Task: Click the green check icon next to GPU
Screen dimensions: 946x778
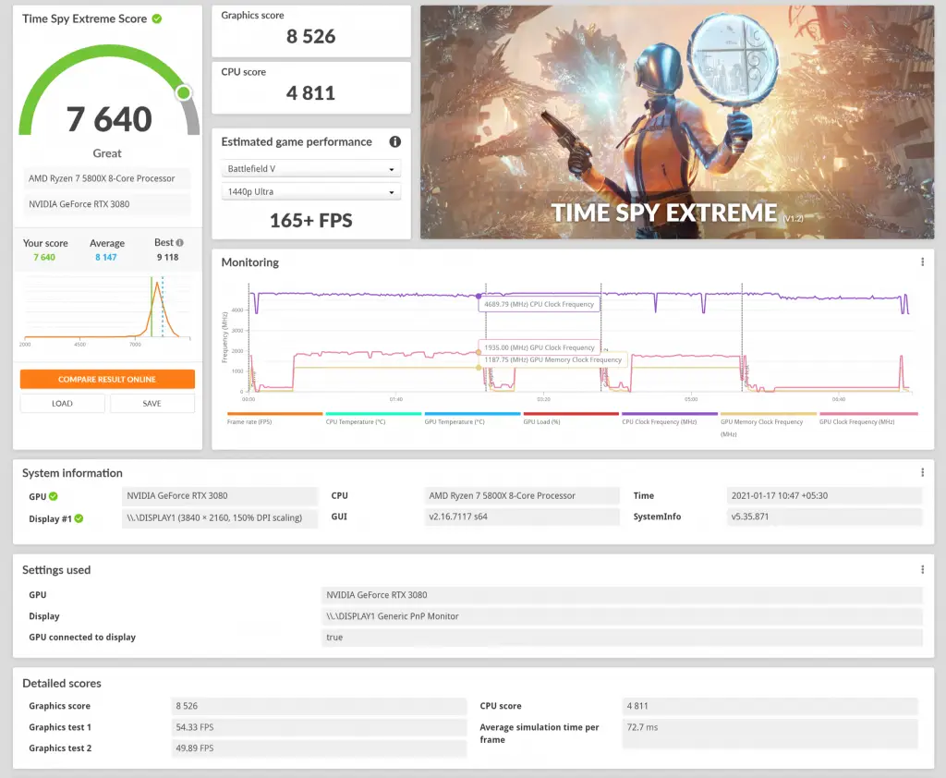Action: pyautogui.click(x=53, y=496)
